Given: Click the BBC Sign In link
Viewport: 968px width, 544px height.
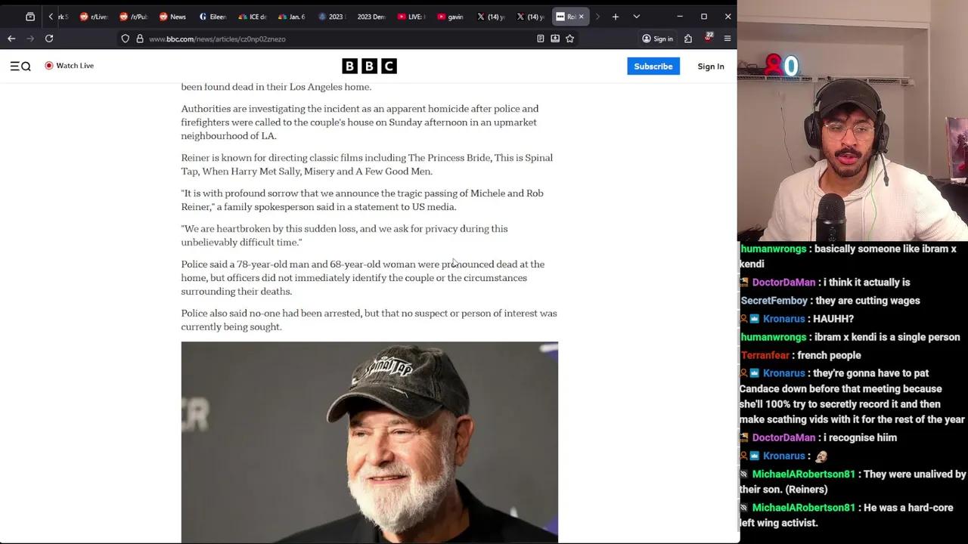Looking at the screenshot, I should (710, 66).
